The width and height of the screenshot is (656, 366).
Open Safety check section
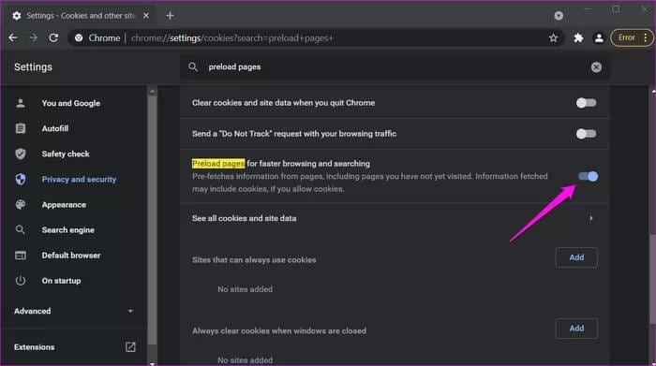click(x=66, y=154)
